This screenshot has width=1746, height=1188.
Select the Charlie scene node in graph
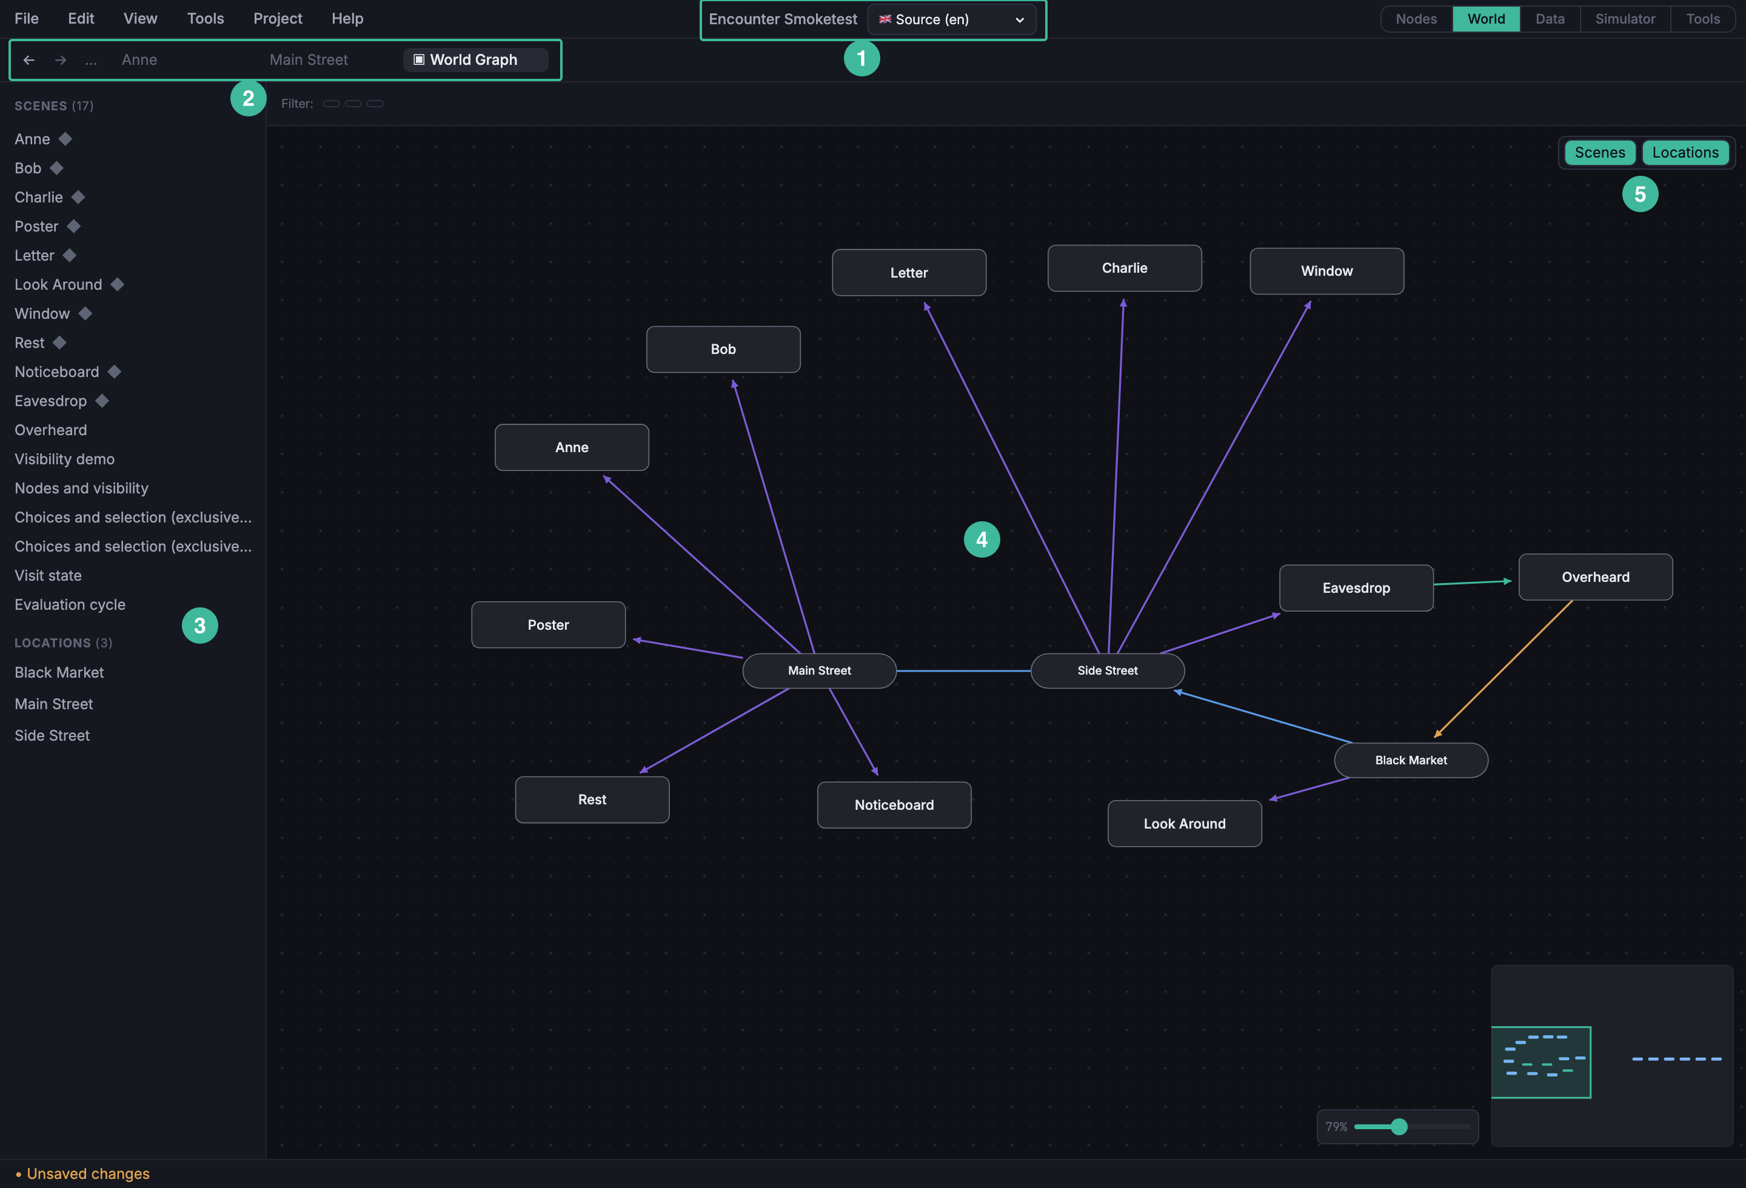pyautogui.click(x=1125, y=268)
